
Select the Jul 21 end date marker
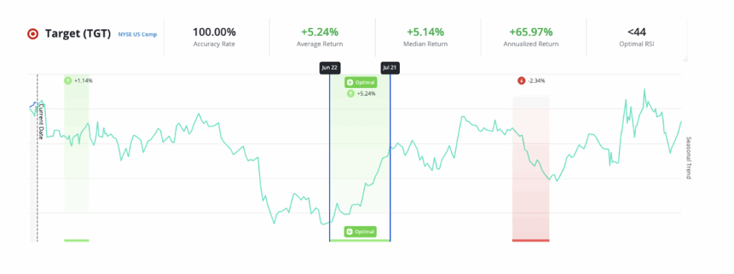point(390,67)
